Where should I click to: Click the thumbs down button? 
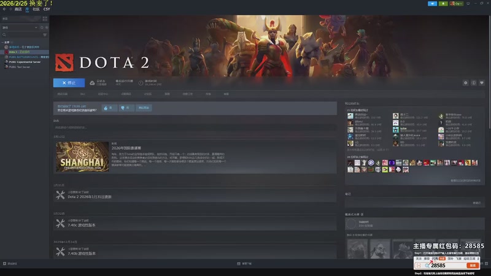click(x=126, y=108)
